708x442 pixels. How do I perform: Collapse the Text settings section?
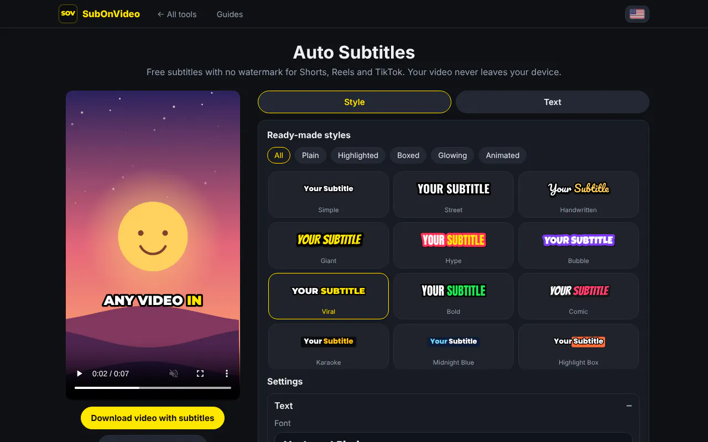(x=629, y=406)
